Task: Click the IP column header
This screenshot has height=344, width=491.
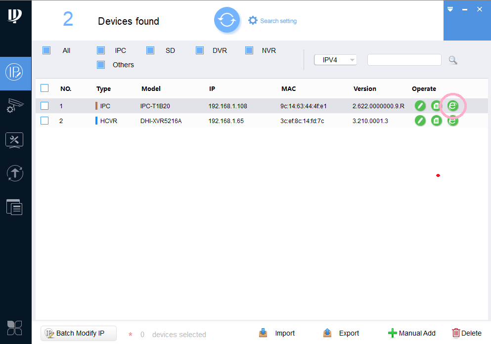Action: click(212, 89)
